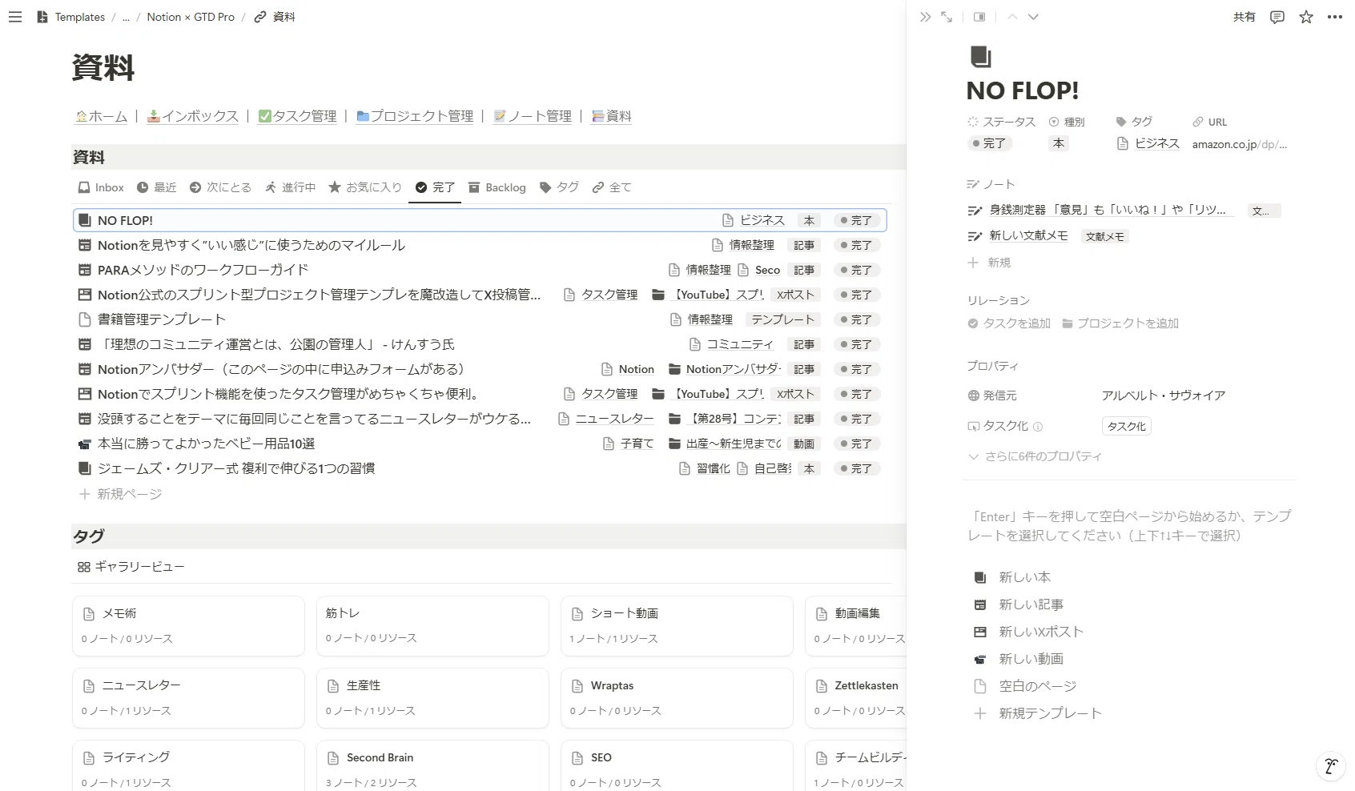Open the comments icon in peek panel
The width and height of the screenshot is (1355, 791).
1277,17
